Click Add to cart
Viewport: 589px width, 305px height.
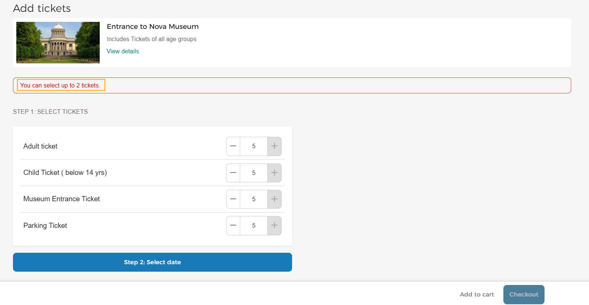click(477, 294)
